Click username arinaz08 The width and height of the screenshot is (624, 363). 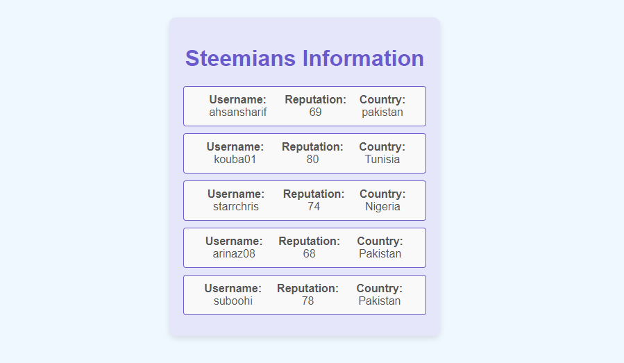click(234, 253)
